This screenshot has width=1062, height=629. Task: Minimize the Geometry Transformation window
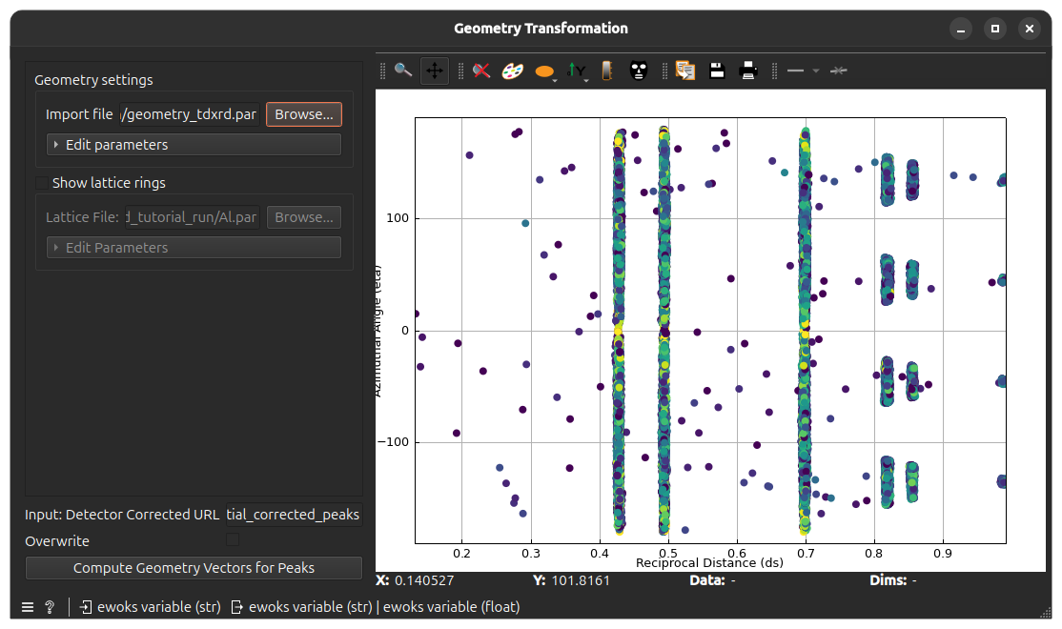pos(960,29)
